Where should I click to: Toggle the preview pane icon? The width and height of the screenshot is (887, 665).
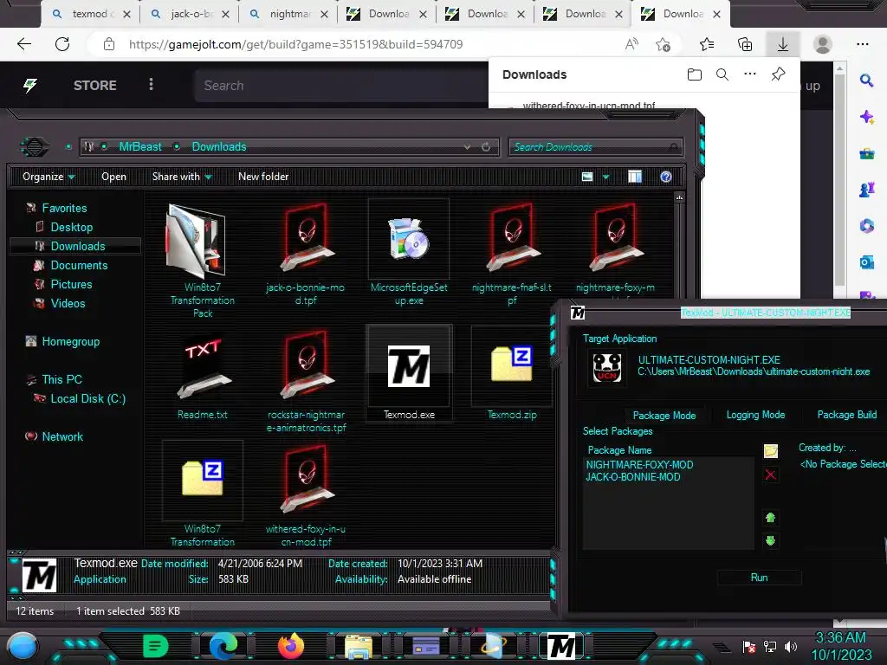point(635,177)
